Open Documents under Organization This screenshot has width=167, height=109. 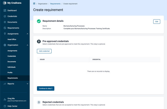point(12,61)
